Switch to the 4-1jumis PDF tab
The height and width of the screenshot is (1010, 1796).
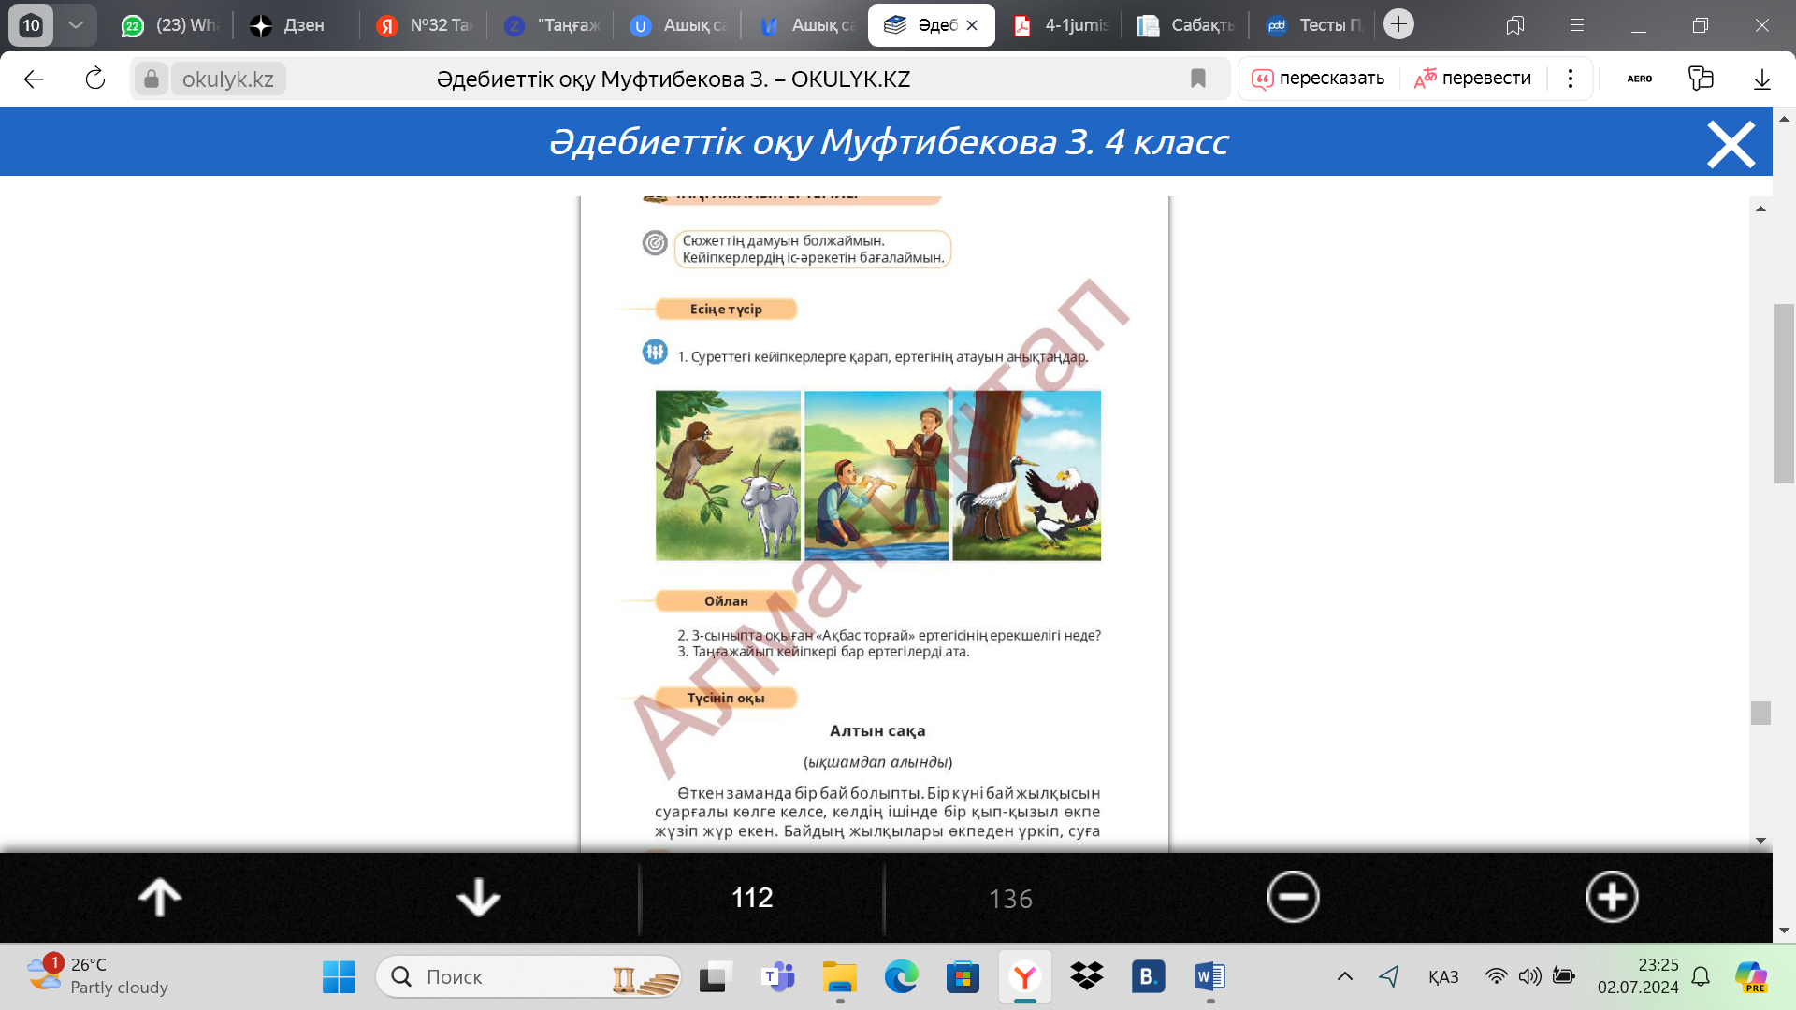pyautogui.click(x=1062, y=25)
